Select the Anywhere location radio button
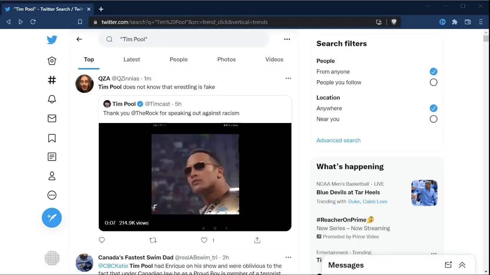 coord(433,108)
